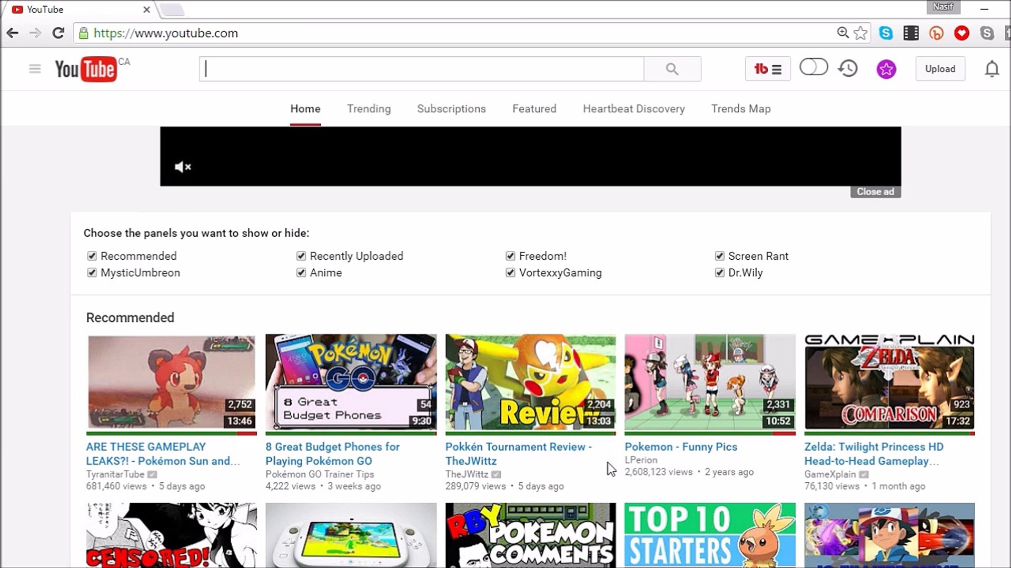Open the Pokkén Tournament Review thumbnail
Viewport: 1011px width, 568px height.
pos(530,383)
